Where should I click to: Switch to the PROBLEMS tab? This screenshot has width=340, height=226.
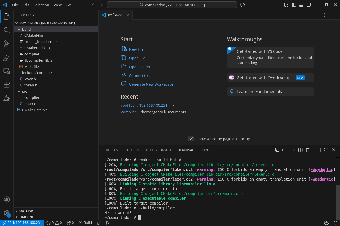112,150
